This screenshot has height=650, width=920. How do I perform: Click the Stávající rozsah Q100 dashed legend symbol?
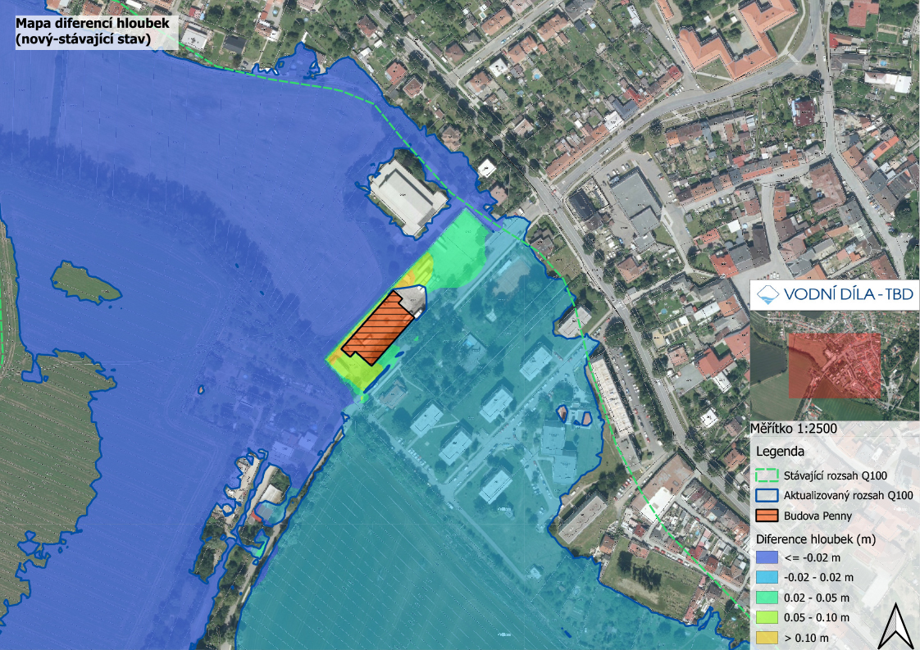(768, 475)
